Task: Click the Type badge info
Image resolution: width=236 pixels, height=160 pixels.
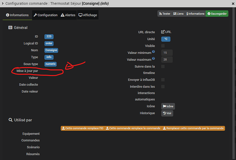Action: click(x=49, y=57)
